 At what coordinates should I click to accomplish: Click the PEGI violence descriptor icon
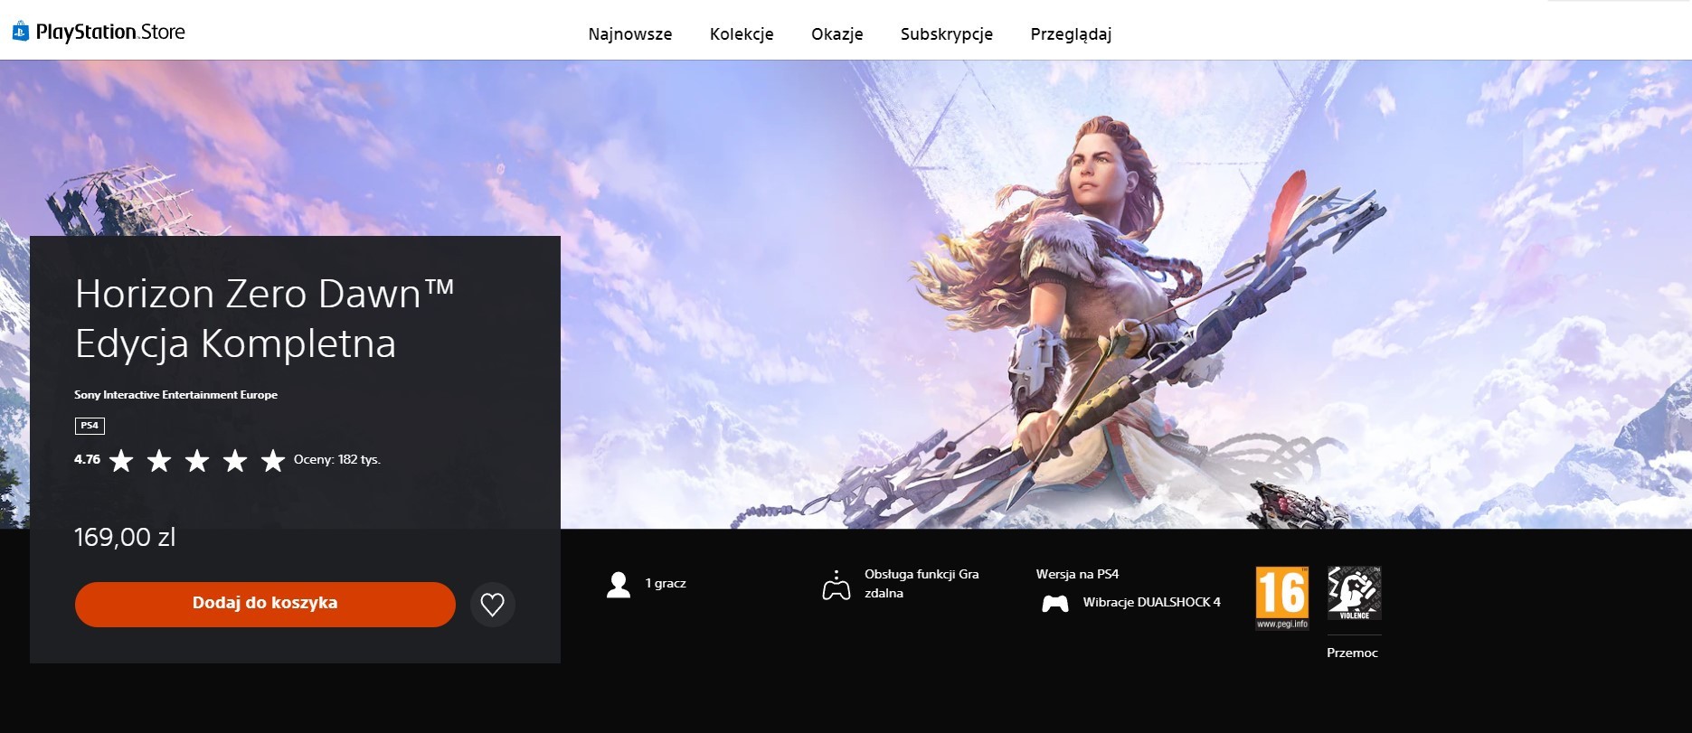click(1354, 593)
